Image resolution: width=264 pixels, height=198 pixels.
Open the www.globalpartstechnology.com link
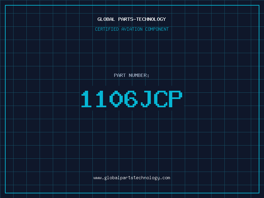point(132,178)
